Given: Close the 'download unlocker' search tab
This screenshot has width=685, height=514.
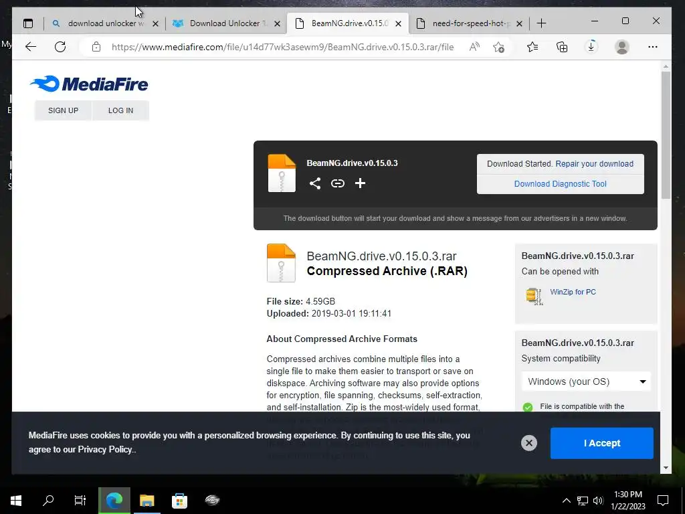Looking at the screenshot, I should pyautogui.click(x=155, y=23).
